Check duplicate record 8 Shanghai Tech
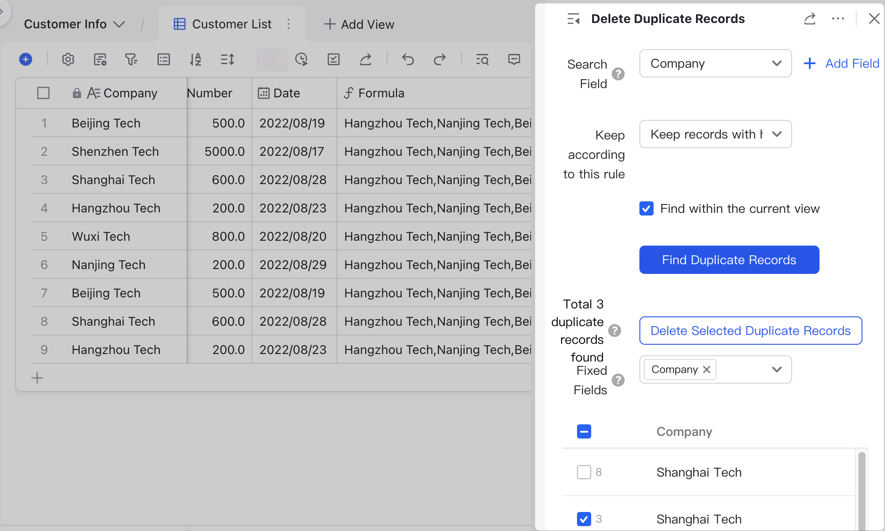The image size is (885, 531). click(584, 472)
